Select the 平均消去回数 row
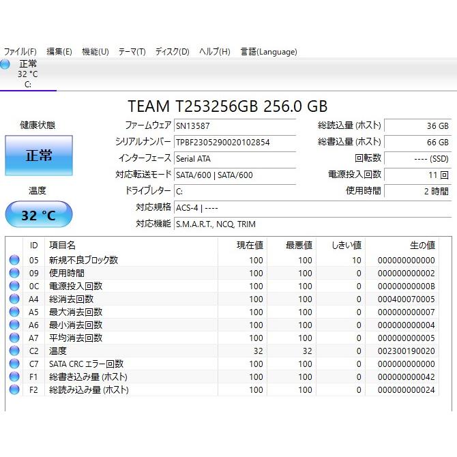The width and height of the screenshot is (457, 457). pos(222,338)
